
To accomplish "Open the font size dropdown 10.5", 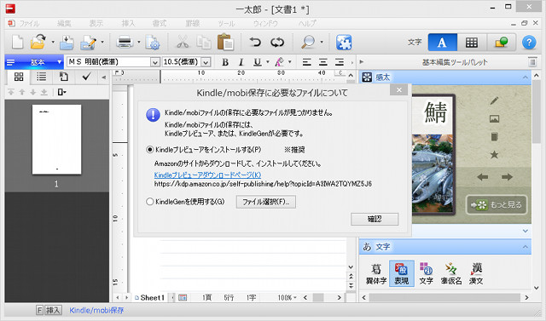I will click(206, 62).
